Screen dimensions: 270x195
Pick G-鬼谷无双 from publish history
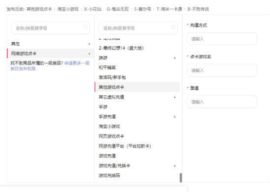pyautogui.click(x=118, y=9)
